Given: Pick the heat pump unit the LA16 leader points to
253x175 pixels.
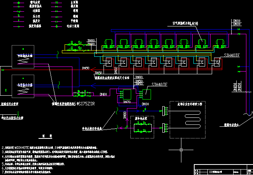Looking at the screenshot, I should tap(202, 42).
